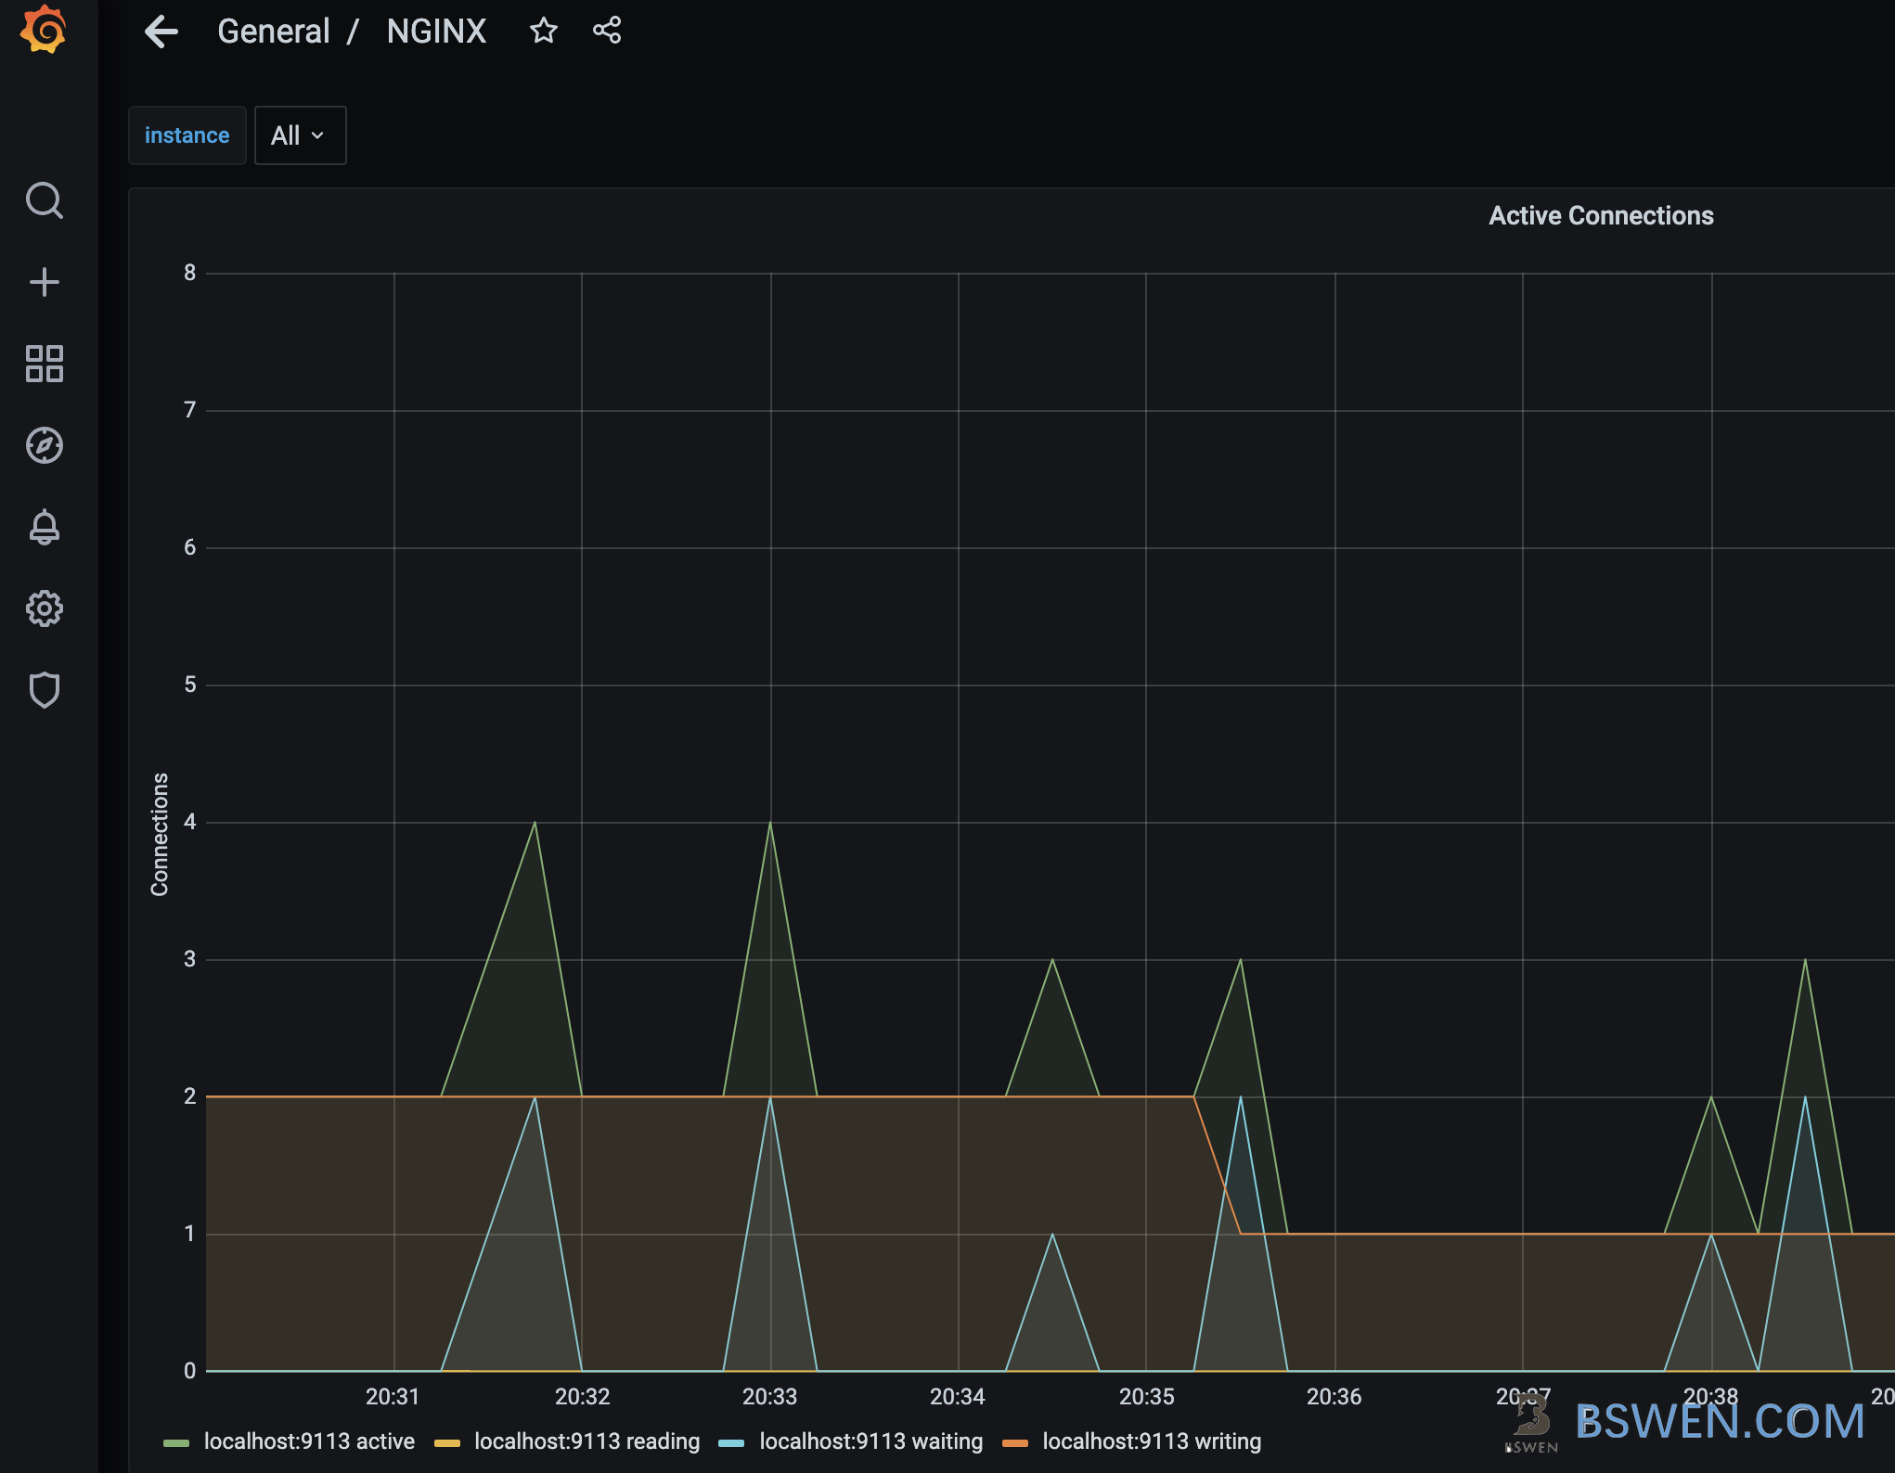This screenshot has width=1895, height=1473.
Task: Click the instance variable label
Action: point(187,135)
